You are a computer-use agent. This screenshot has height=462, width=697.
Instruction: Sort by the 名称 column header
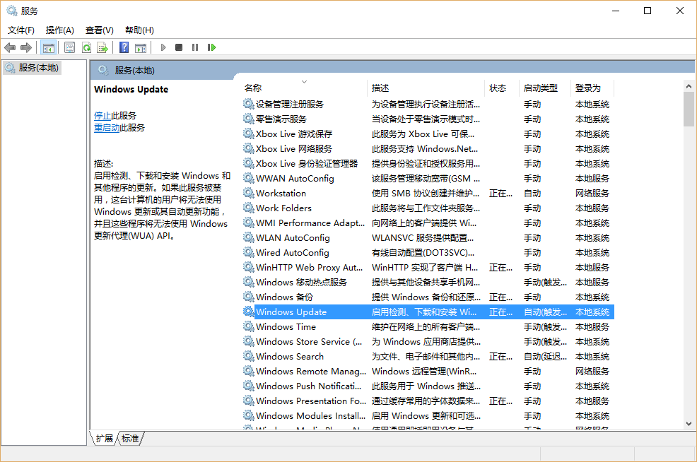click(253, 88)
